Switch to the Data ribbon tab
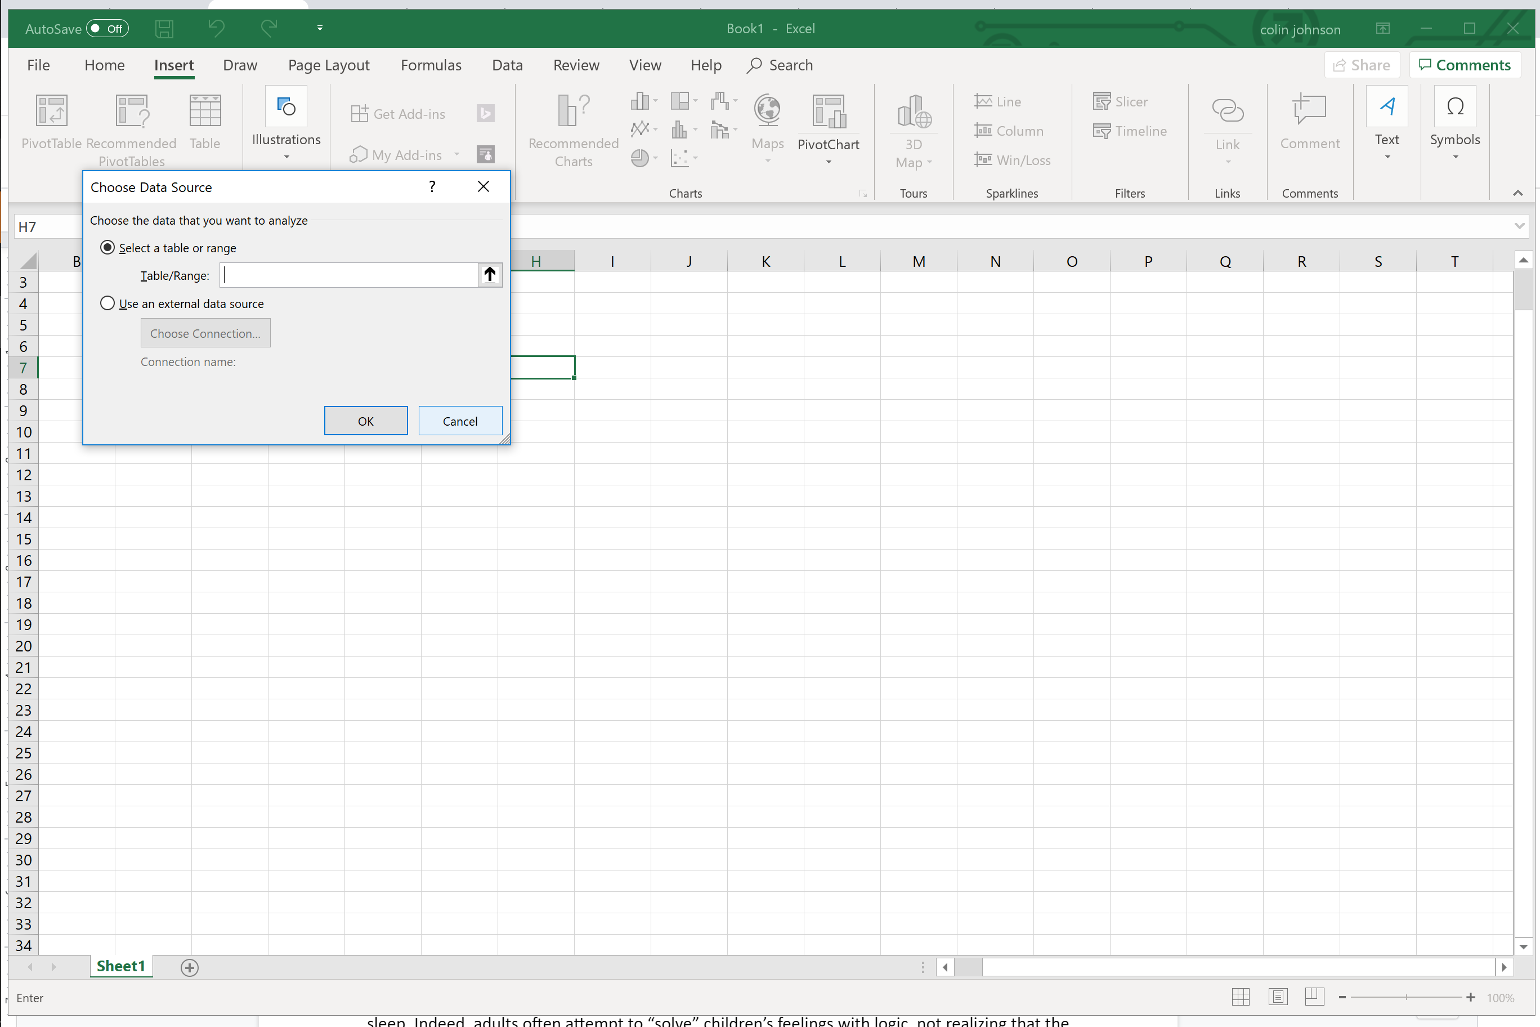The width and height of the screenshot is (1540, 1027). (x=507, y=65)
